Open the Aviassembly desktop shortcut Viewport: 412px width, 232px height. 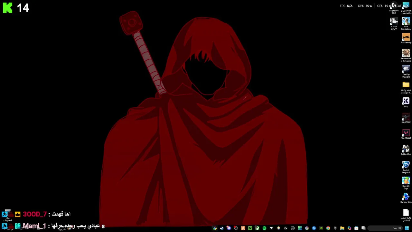pos(406,38)
